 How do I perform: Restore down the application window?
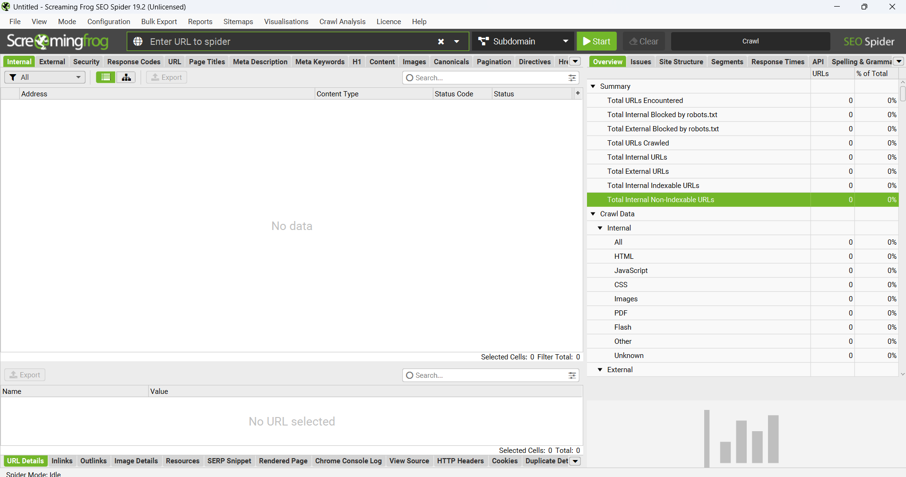tap(864, 7)
